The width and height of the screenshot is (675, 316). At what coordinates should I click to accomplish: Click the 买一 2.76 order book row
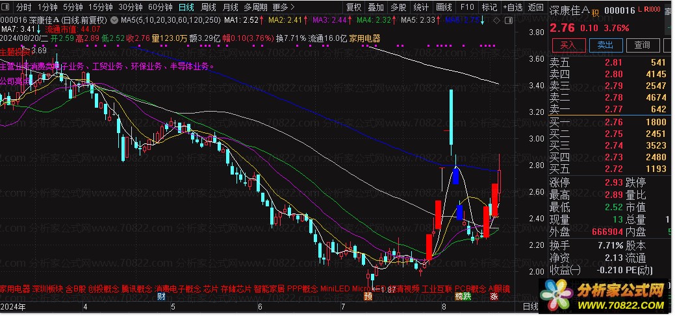tap(607, 122)
